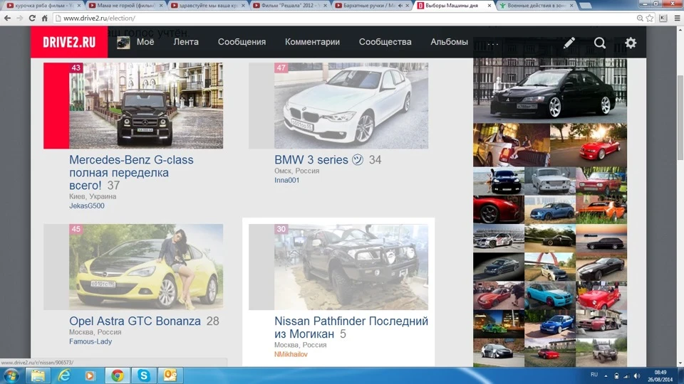Viewport: 684px width, 384px height.
Task: Open the large black Mitsubishi Lancer sidebar photo
Action: coord(550,90)
